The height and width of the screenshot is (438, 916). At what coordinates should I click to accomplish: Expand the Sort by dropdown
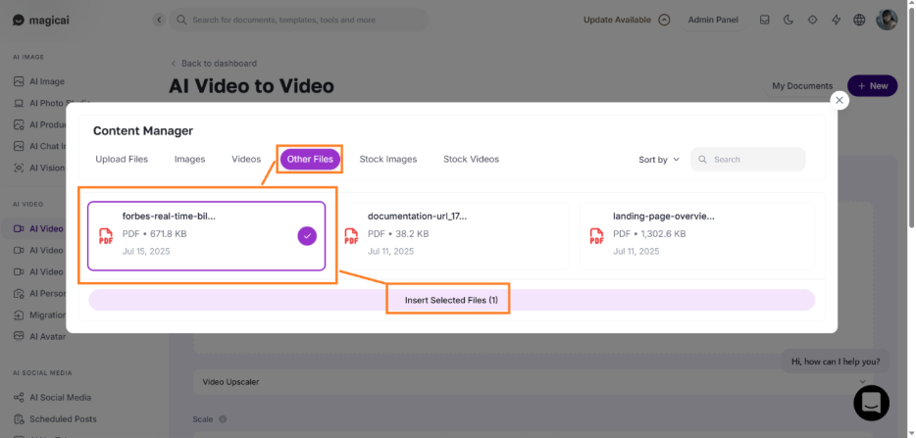[659, 160]
